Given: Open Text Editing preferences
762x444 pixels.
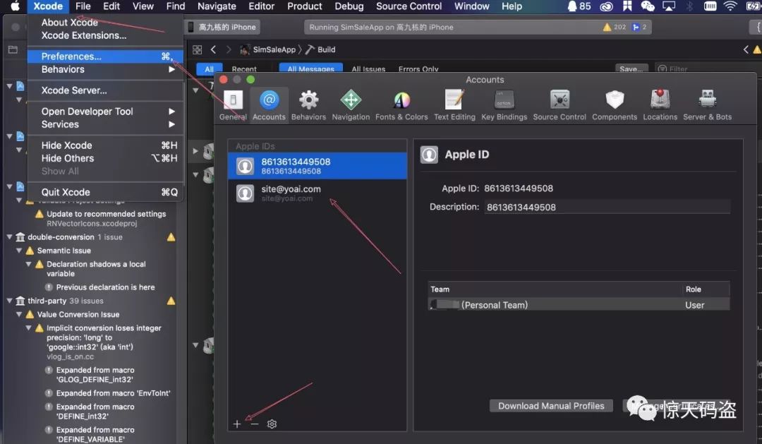Looking at the screenshot, I should [x=454, y=105].
